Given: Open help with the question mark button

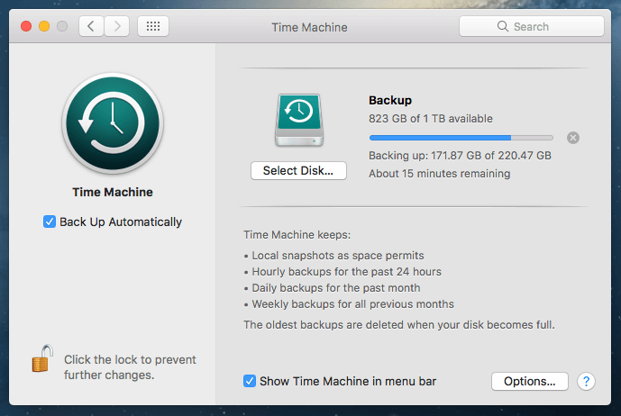Looking at the screenshot, I should (x=586, y=382).
